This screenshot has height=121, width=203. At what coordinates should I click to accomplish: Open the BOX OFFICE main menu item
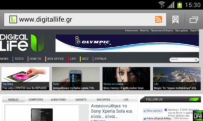[x=56, y=59]
